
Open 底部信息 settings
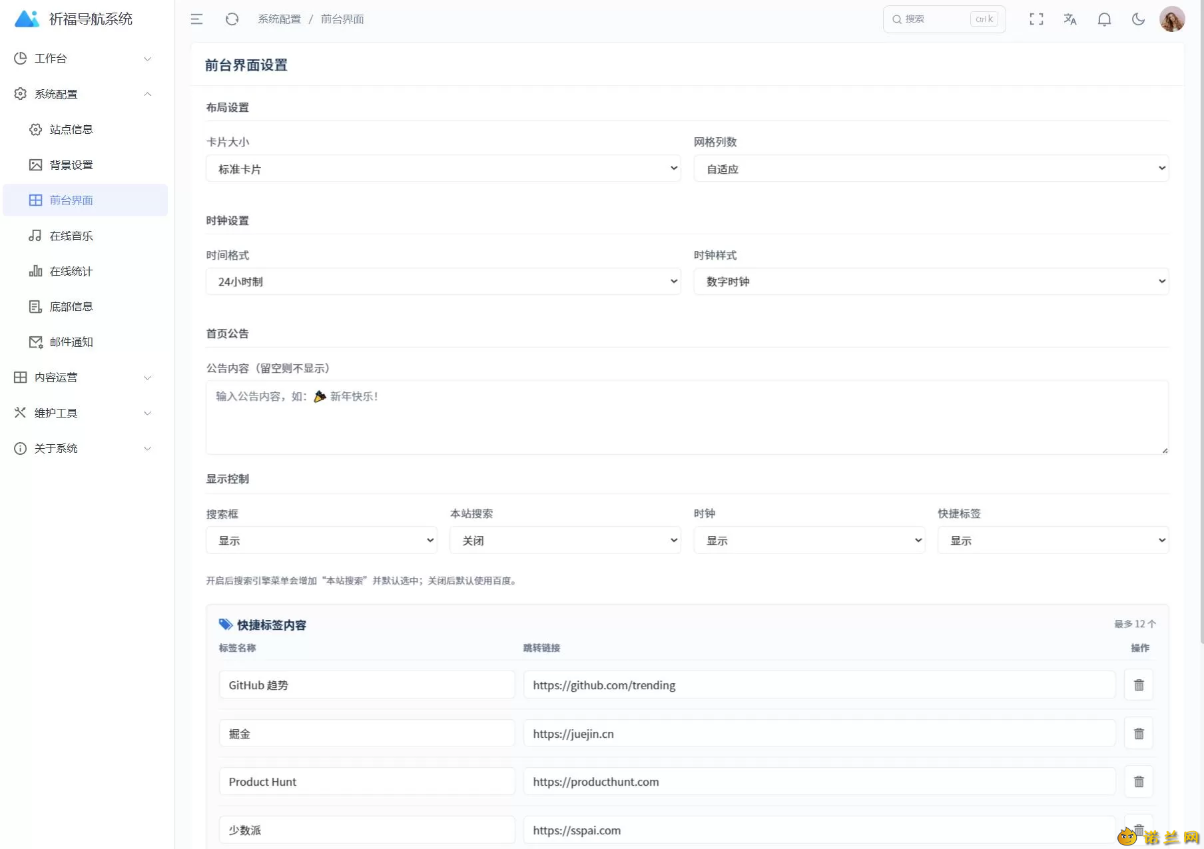(85, 306)
